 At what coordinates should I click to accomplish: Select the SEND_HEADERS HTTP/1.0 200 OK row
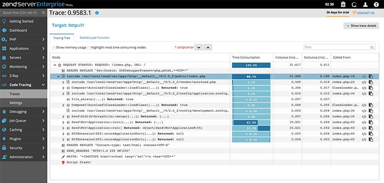pos(214,151)
